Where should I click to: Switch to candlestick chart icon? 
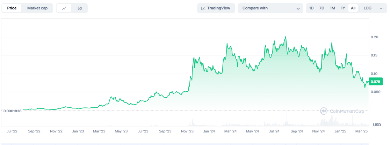pos(80,8)
